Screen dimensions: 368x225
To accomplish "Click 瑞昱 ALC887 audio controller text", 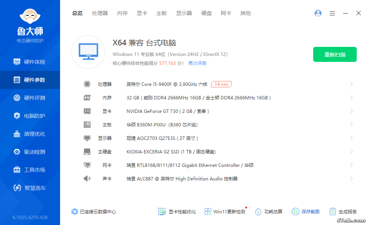I will (x=182, y=179).
